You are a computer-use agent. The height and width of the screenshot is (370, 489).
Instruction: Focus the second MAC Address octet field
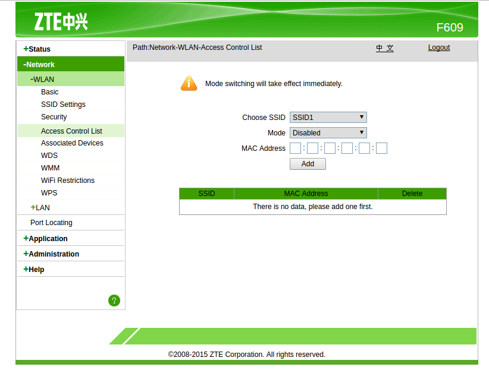click(x=312, y=148)
